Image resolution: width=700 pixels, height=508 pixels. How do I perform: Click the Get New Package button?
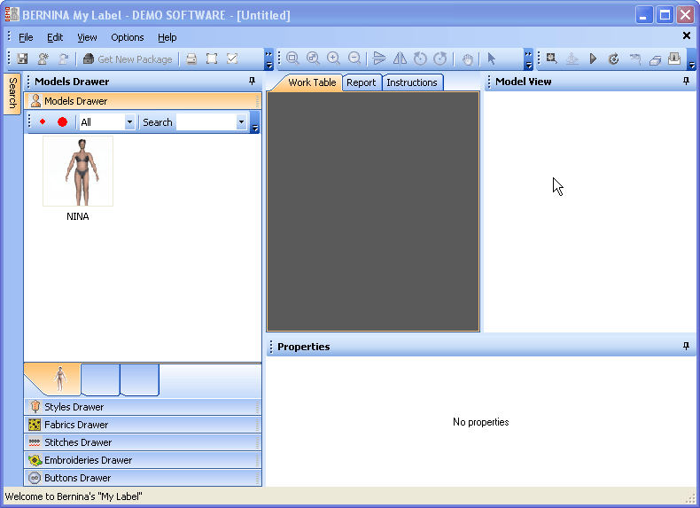click(128, 59)
